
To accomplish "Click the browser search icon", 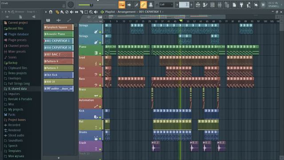I will (x=13, y=12).
